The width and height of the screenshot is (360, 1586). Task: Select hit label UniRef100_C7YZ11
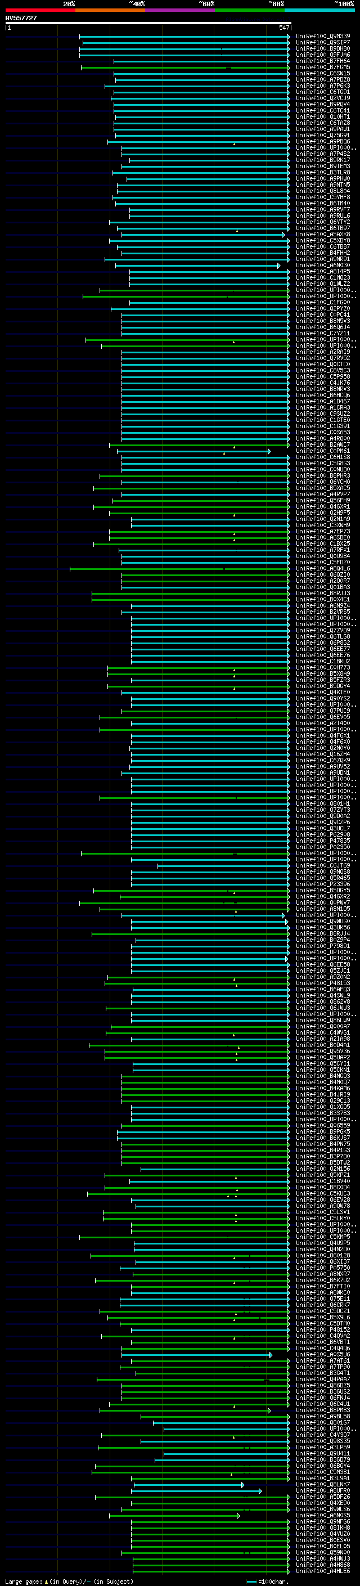click(323, 333)
